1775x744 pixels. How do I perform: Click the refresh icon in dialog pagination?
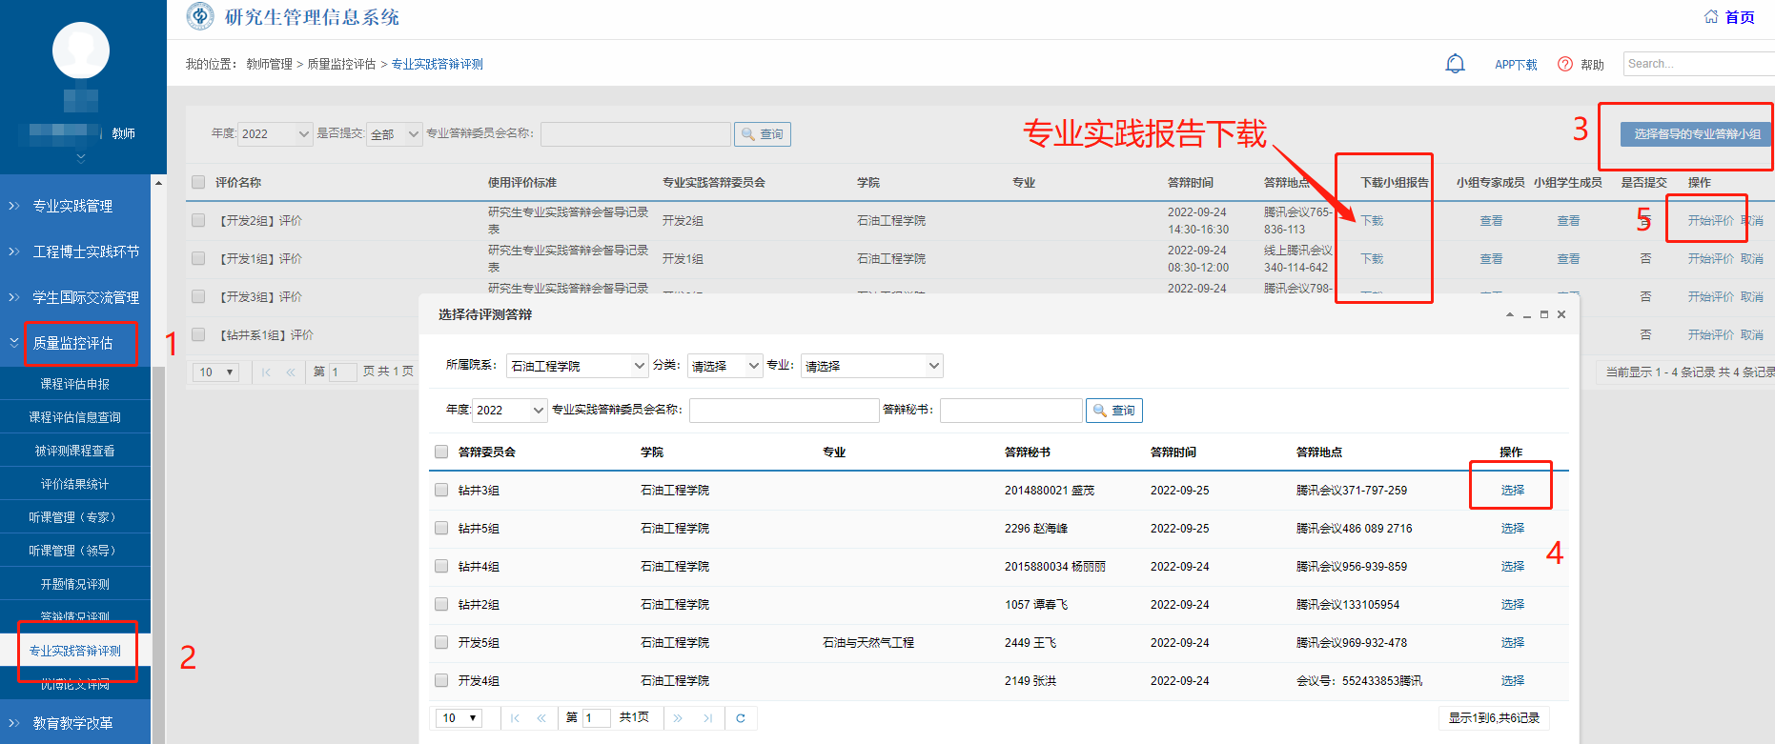(741, 718)
